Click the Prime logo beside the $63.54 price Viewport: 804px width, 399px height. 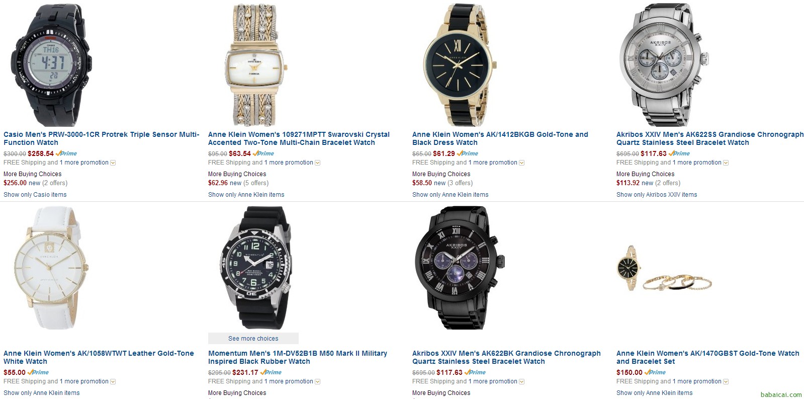(263, 153)
